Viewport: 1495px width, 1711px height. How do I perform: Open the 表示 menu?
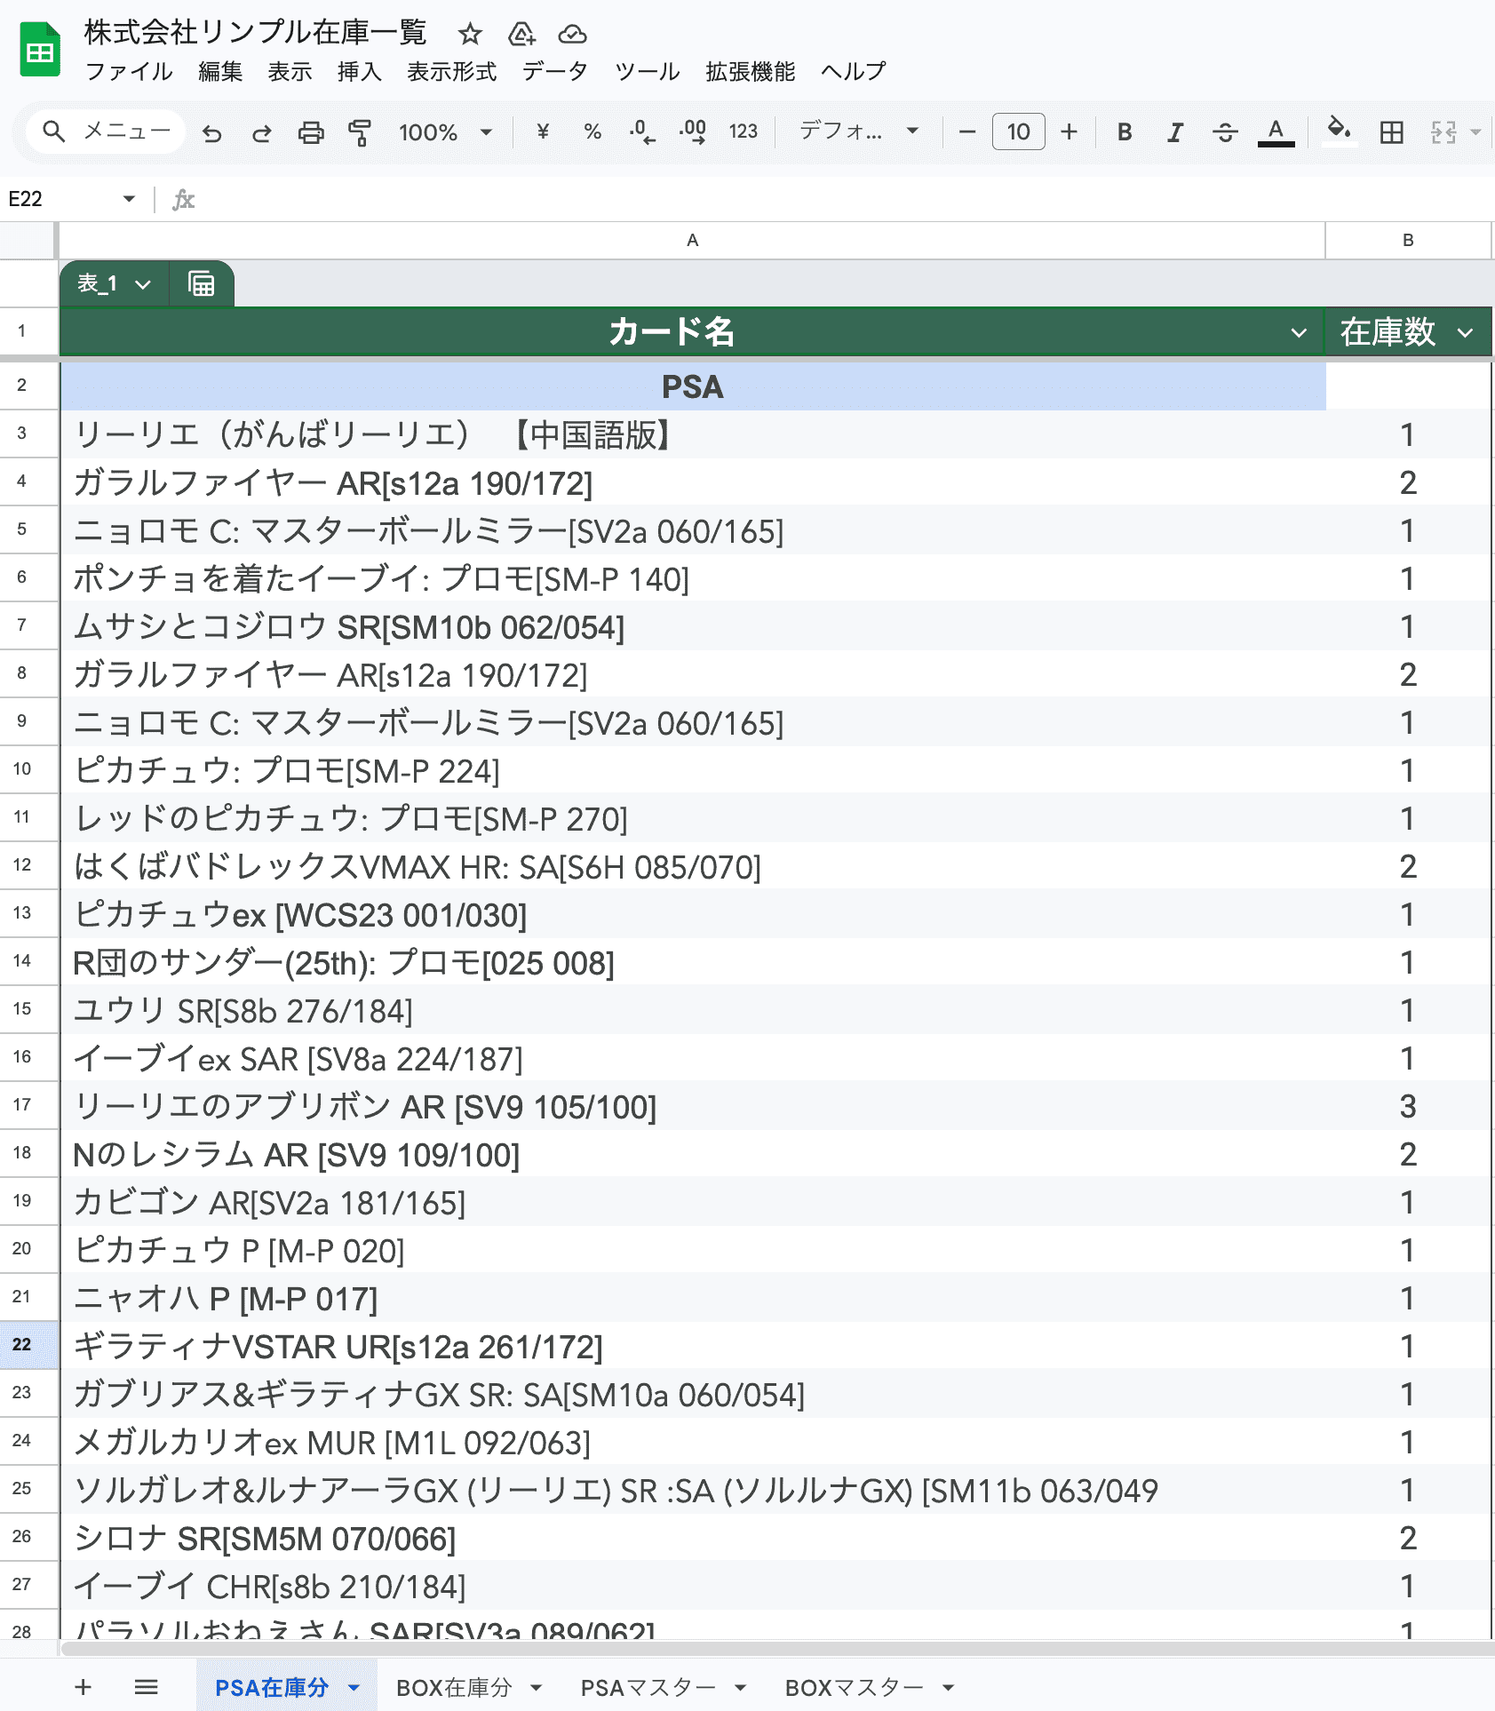[290, 71]
